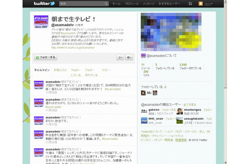Click #asamadetv hashtag in the 大晦日 tweet
The image size is (250, 164).
[113, 89]
